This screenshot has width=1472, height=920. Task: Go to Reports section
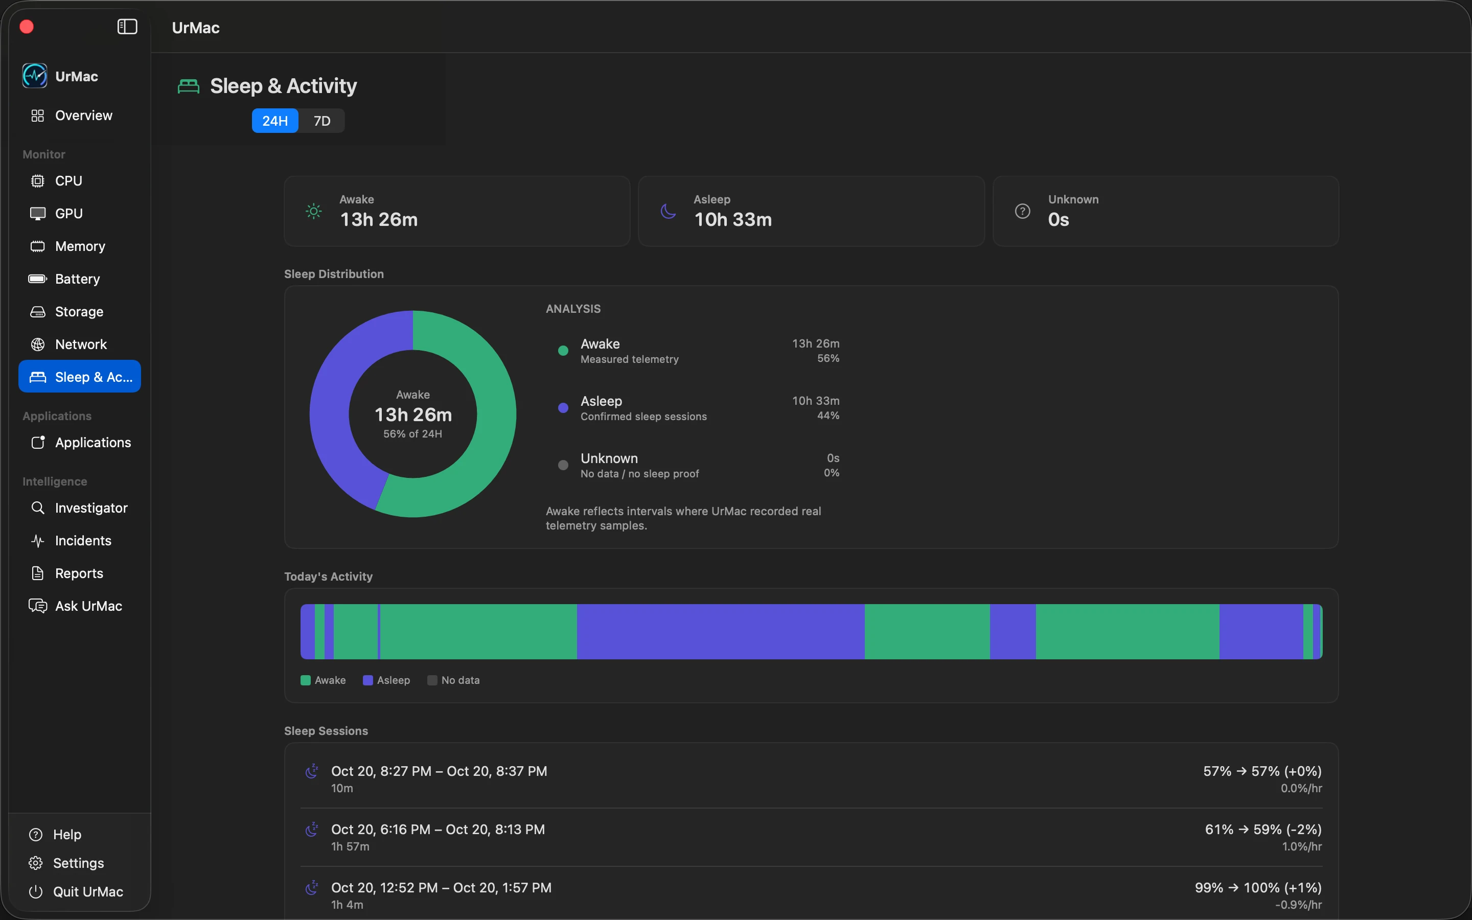pyautogui.click(x=80, y=573)
